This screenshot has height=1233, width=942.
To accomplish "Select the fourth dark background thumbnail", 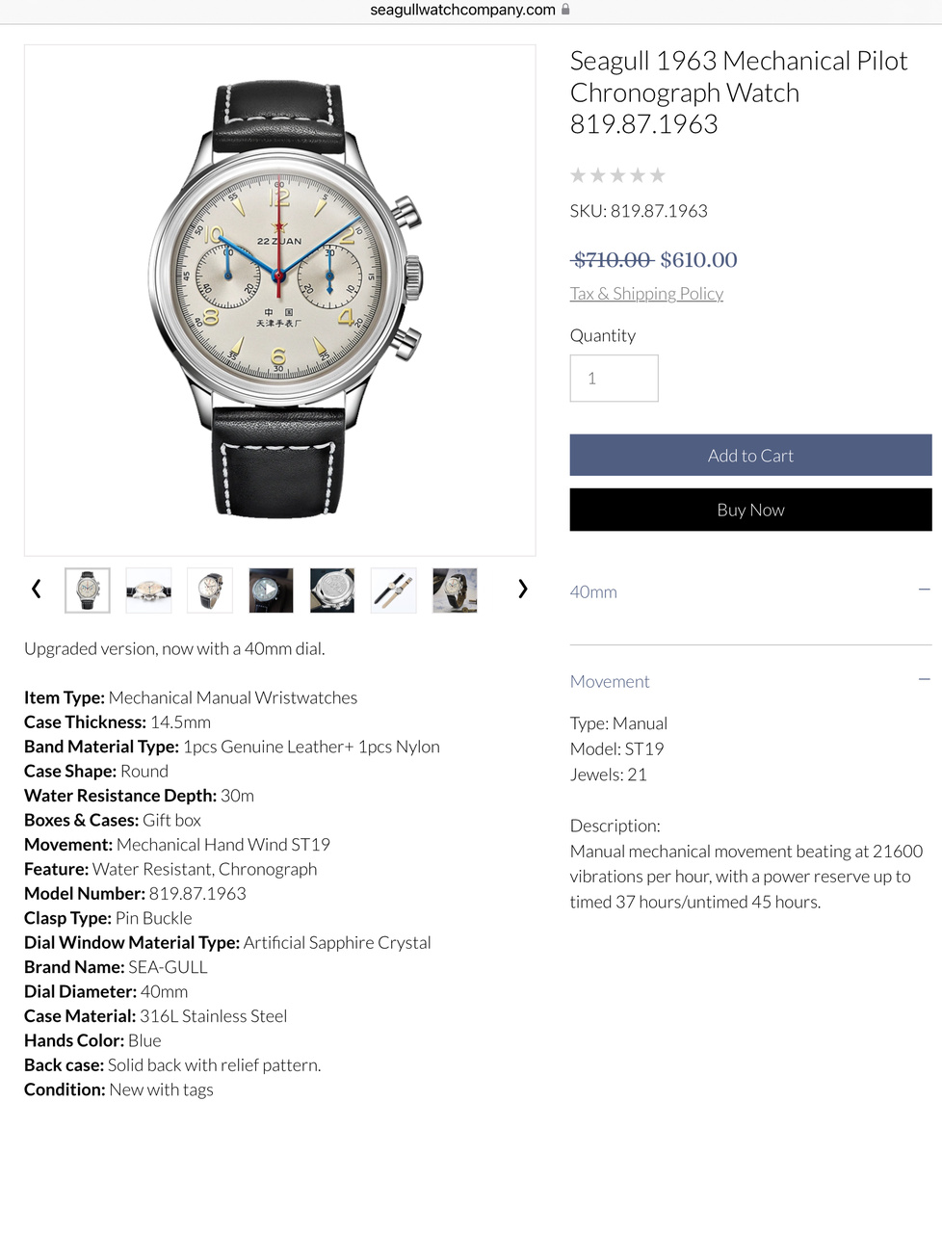I will click(x=271, y=590).
